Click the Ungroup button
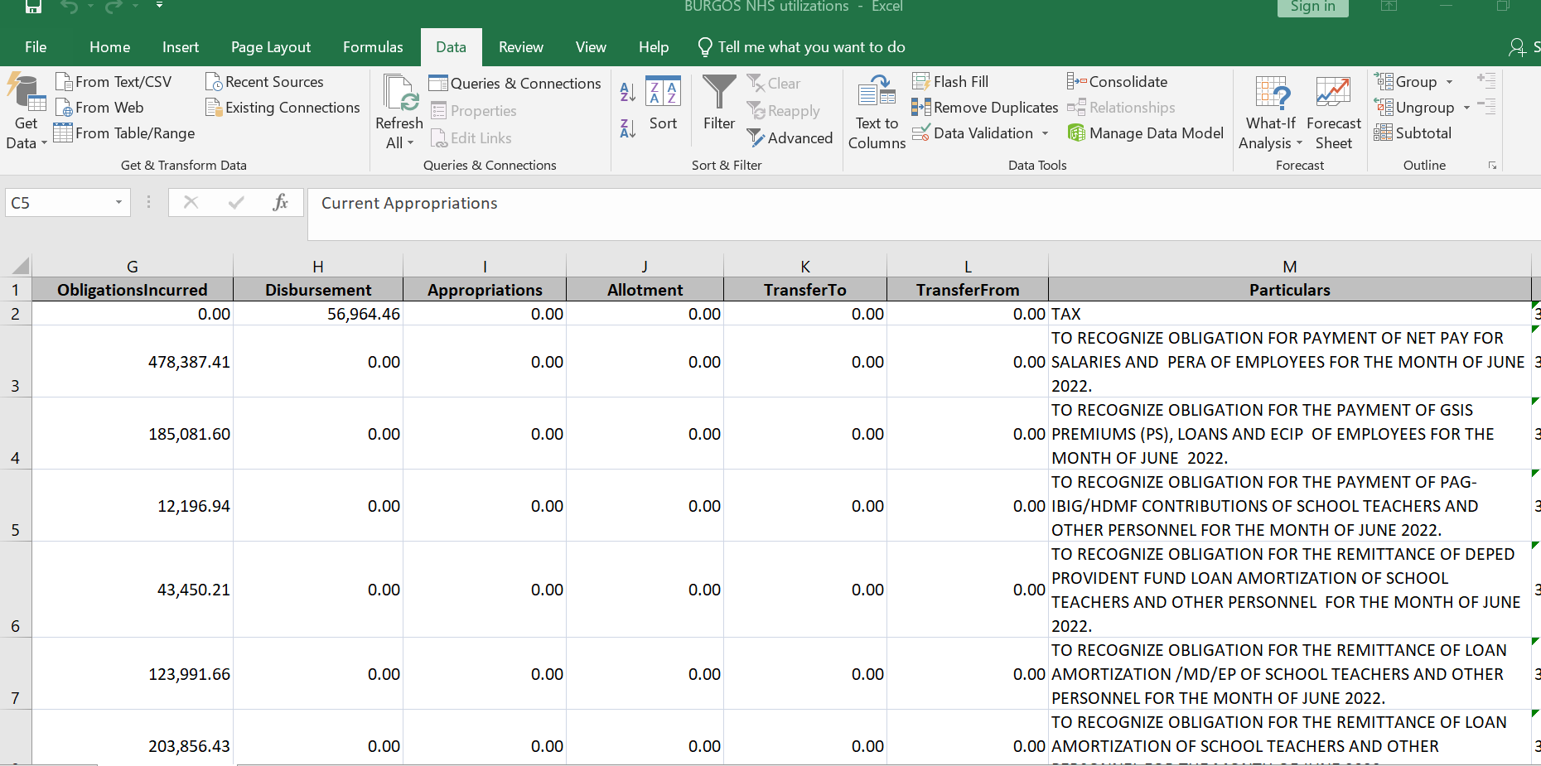This screenshot has height=766, width=1541. pos(1415,108)
